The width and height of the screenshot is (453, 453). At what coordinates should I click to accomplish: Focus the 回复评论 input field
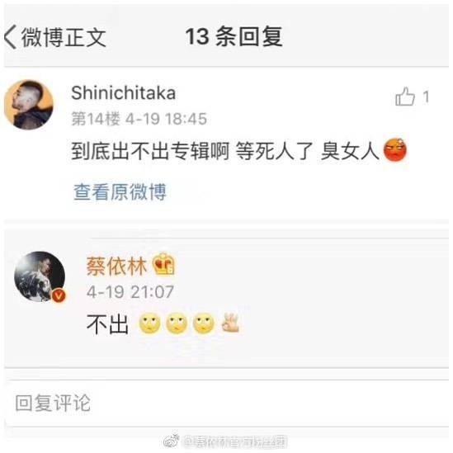pyautogui.click(x=226, y=403)
